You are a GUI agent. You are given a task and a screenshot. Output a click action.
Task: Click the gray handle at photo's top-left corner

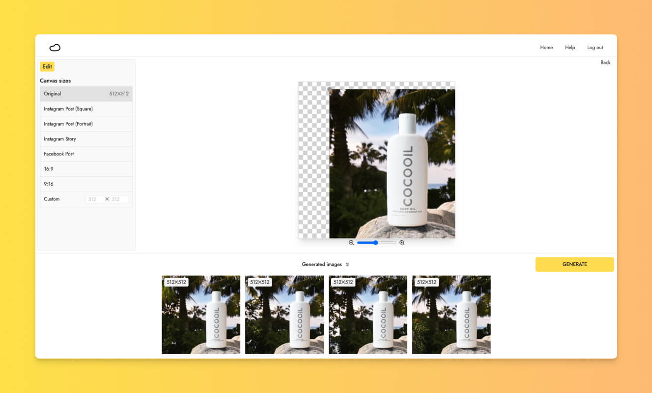(329, 89)
